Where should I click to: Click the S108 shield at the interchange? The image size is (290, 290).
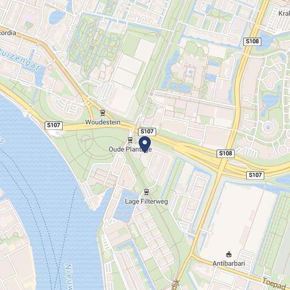[226, 153]
